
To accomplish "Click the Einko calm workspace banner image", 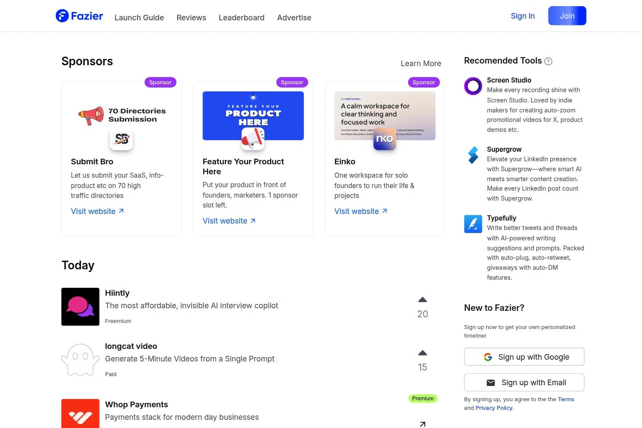I will tap(385, 115).
